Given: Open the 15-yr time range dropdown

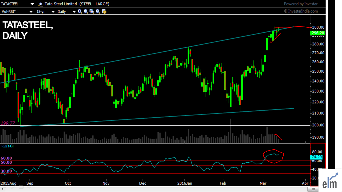Looking at the screenshot, I should [x=53, y=11].
